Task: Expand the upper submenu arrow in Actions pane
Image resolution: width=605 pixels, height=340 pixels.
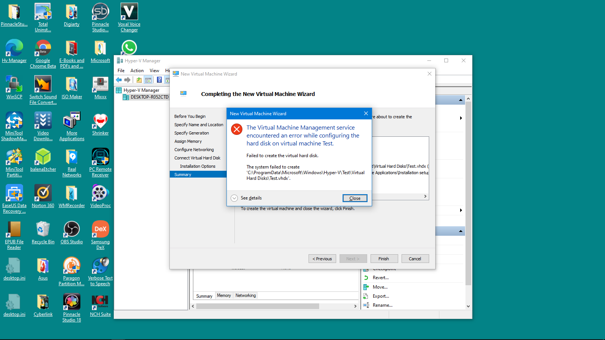Action: (x=461, y=118)
